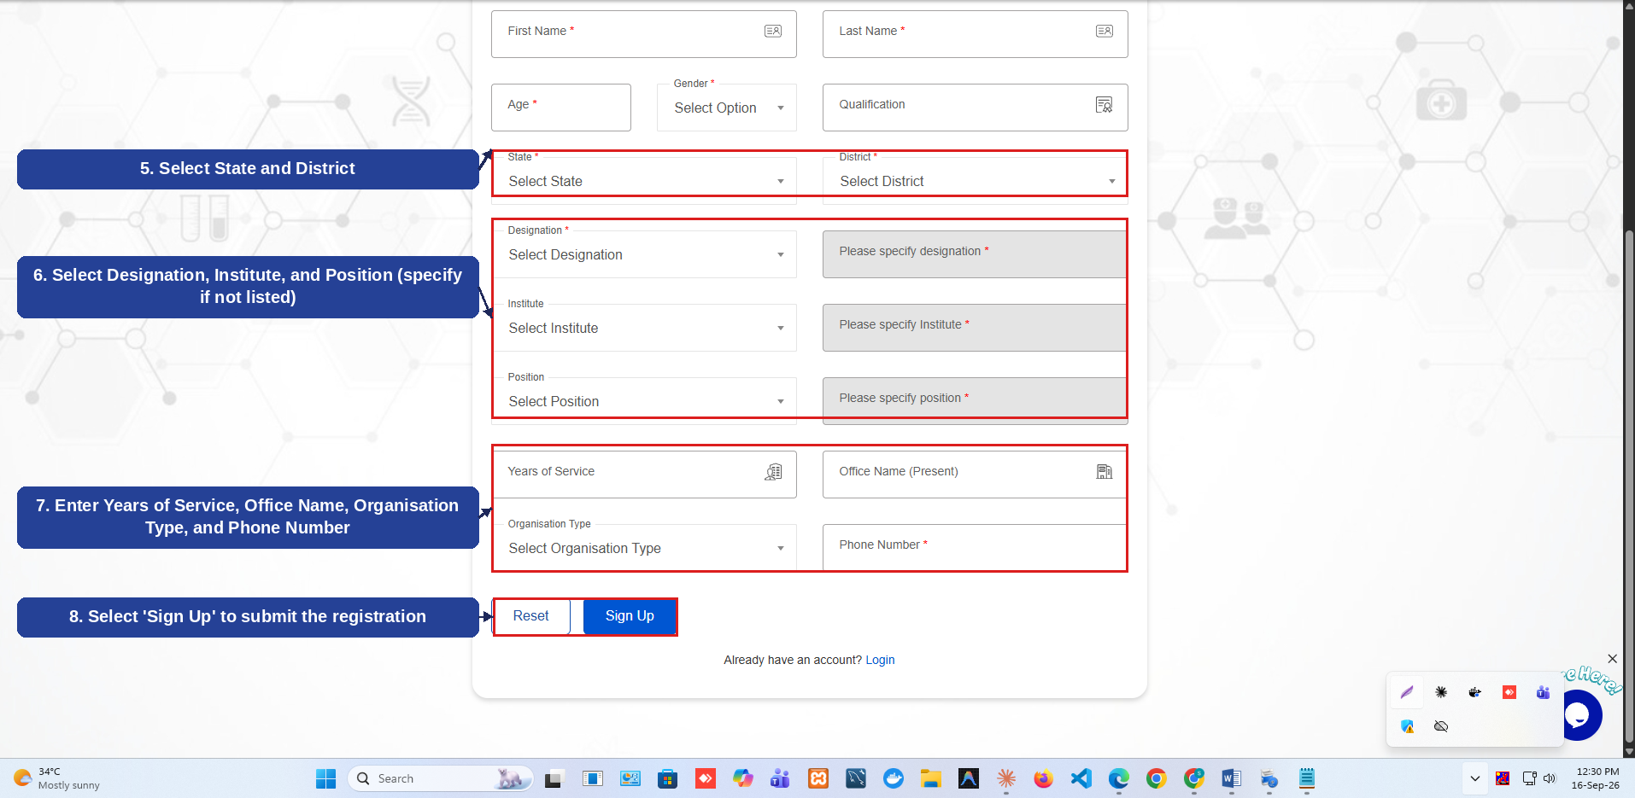Screen dimensions: 1635x798
Task: Collapse the hidden tray icons chevron
Action: coord(1474,778)
